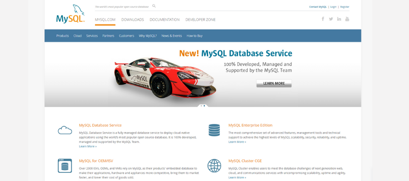
Task: Open the How to Buy menu
Action: tap(195, 36)
